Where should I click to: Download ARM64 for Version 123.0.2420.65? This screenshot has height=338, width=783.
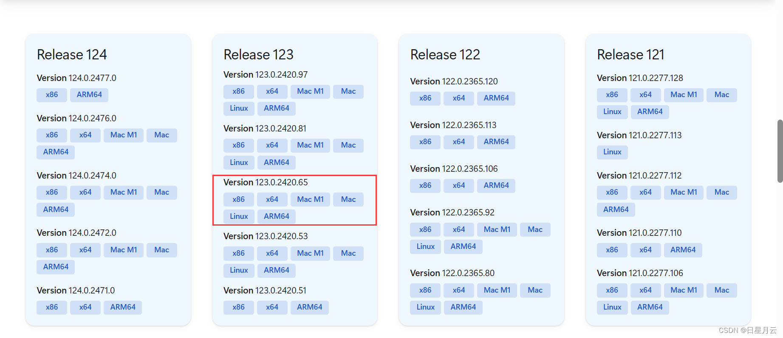pos(277,217)
